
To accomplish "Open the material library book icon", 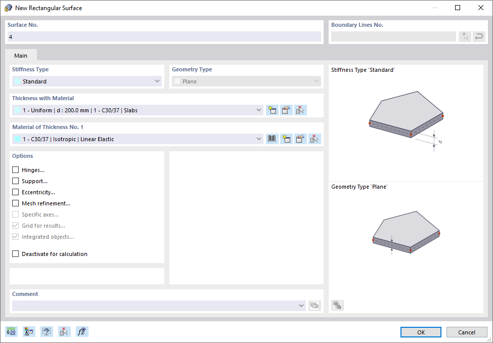I will (272, 139).
